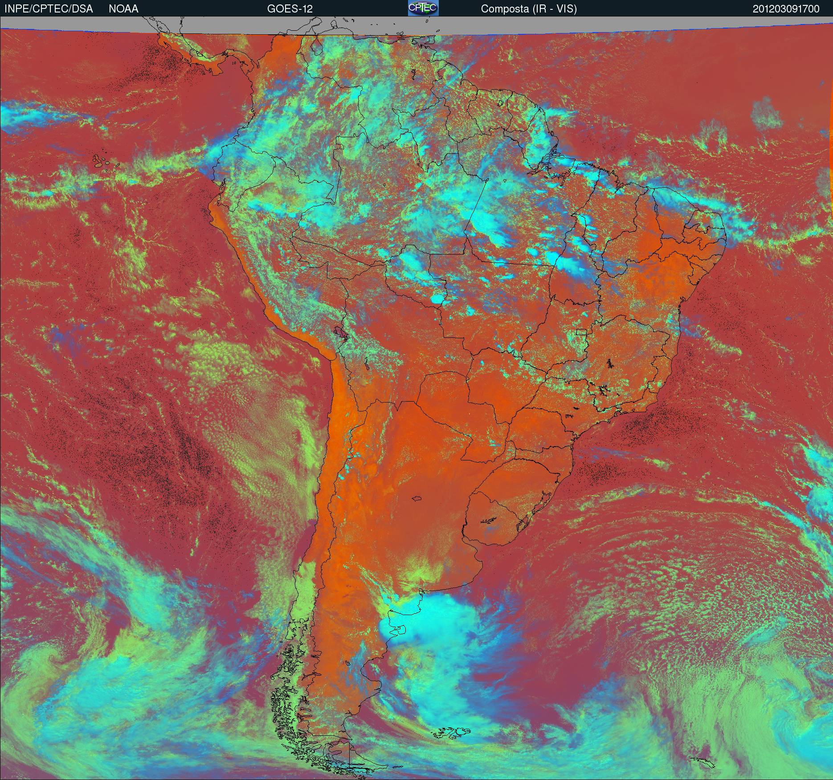Viewport: 833px width, 780px height.
Task: Click the CPTEC logo in header
Action: (423, 8)
